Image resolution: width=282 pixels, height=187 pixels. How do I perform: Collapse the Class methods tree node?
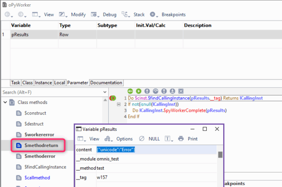(5, 102)
